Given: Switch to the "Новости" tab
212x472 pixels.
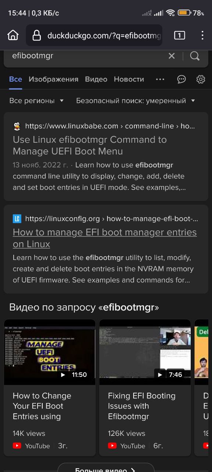Looking at the screenshot, I should tap(129, 79).
